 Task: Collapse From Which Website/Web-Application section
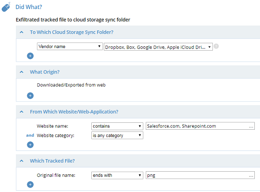coord(22,112)
